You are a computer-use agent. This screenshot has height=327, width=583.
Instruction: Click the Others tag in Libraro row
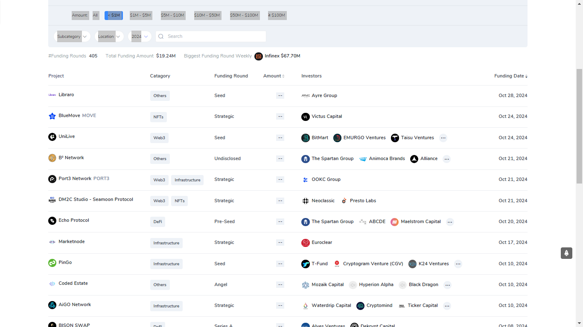point(160,96)
